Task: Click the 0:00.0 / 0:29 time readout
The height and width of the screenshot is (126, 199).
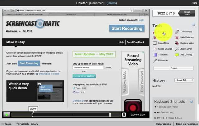Action: tap(138, 115)
